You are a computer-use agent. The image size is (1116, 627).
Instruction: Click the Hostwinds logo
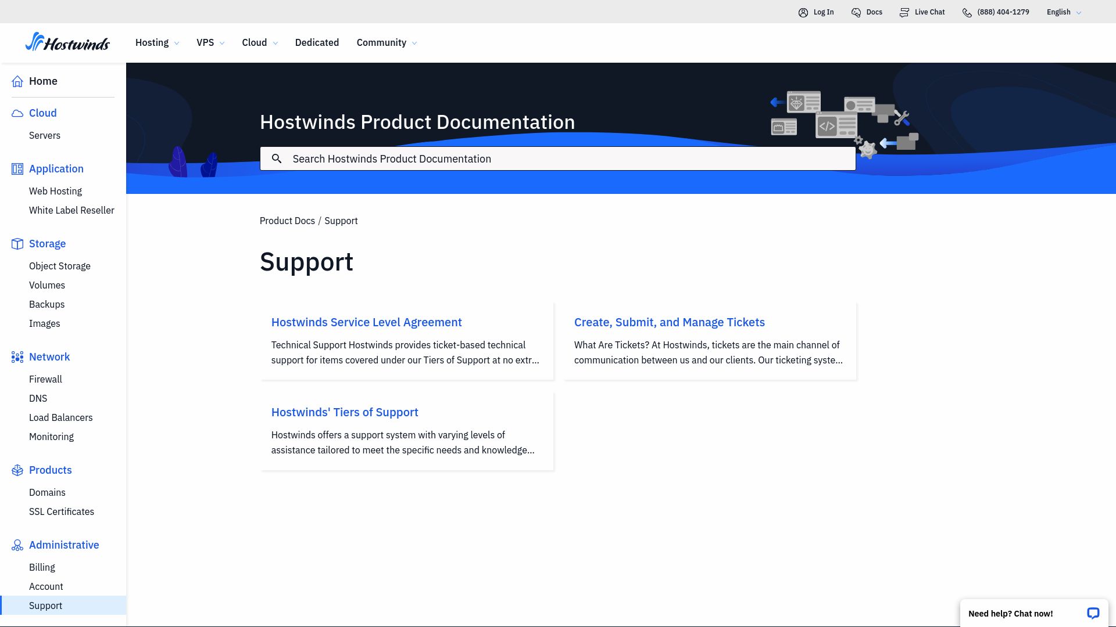pos(68,42)
